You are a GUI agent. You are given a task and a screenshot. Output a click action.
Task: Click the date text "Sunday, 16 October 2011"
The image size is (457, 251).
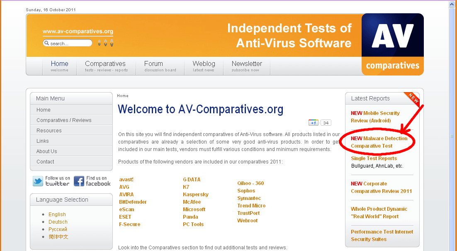tap(51, 10)
